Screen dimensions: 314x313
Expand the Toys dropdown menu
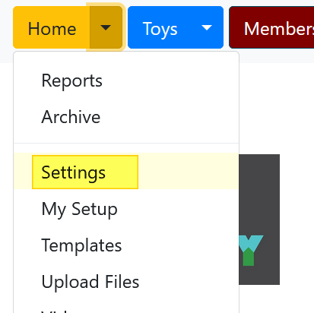point(207,27)
